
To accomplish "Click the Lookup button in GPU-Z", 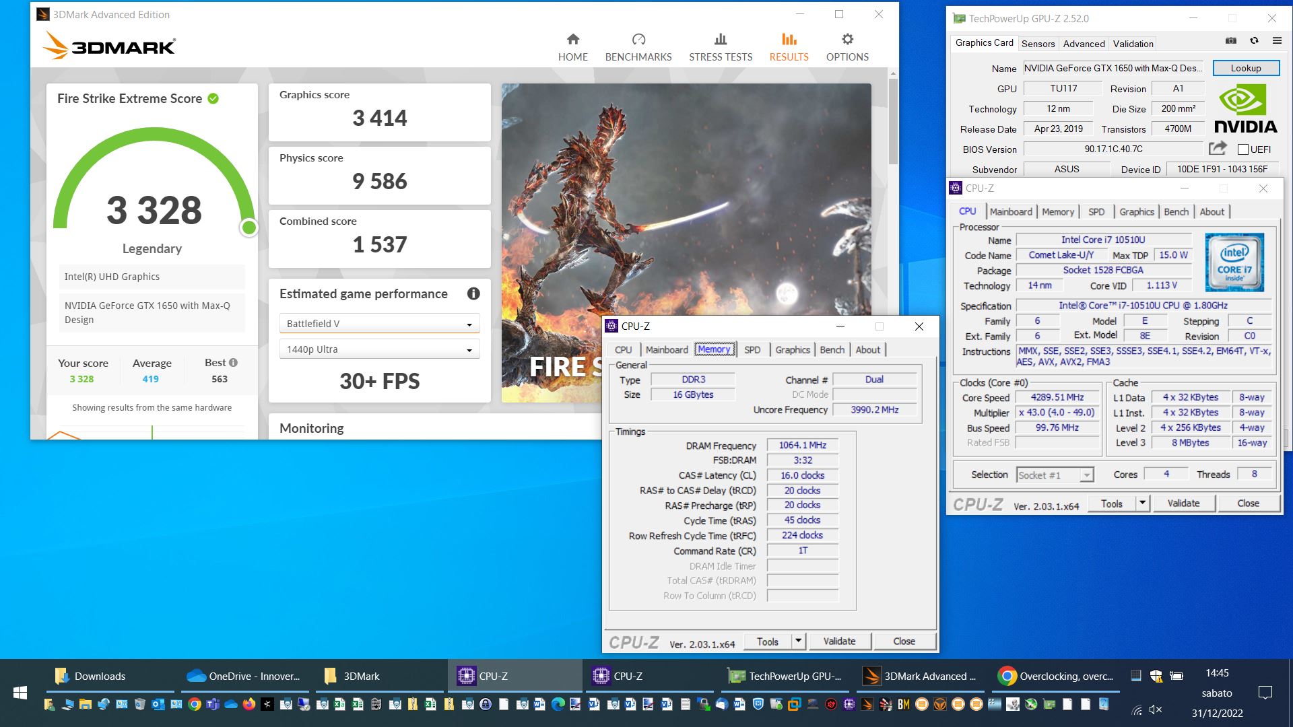I will point(1246,68).
